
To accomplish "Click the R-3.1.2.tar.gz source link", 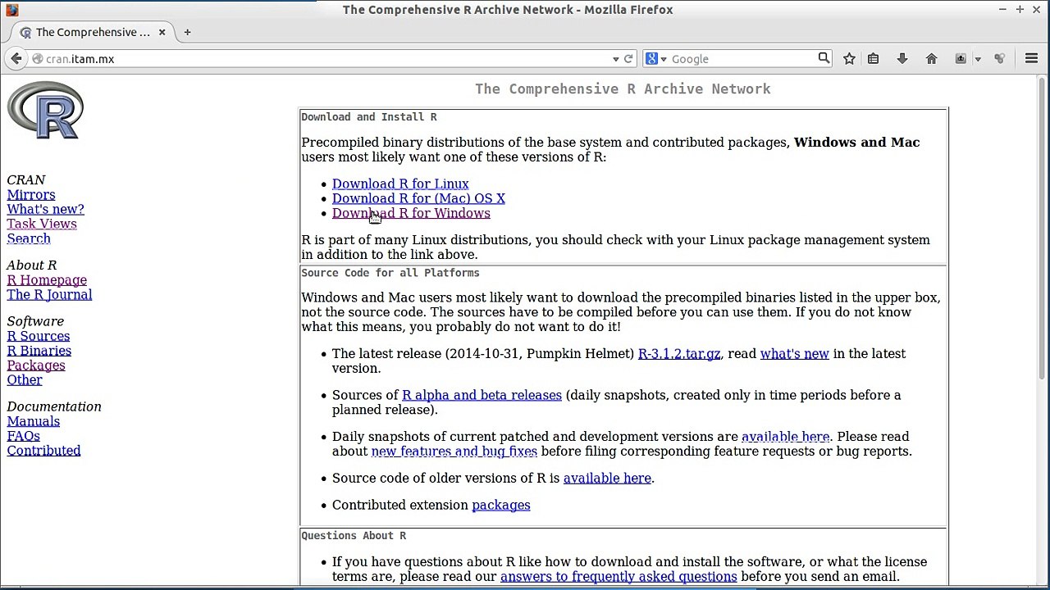I will (x=679, y=354).
